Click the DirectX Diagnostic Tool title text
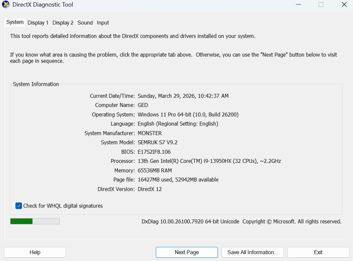 point(43,5)
